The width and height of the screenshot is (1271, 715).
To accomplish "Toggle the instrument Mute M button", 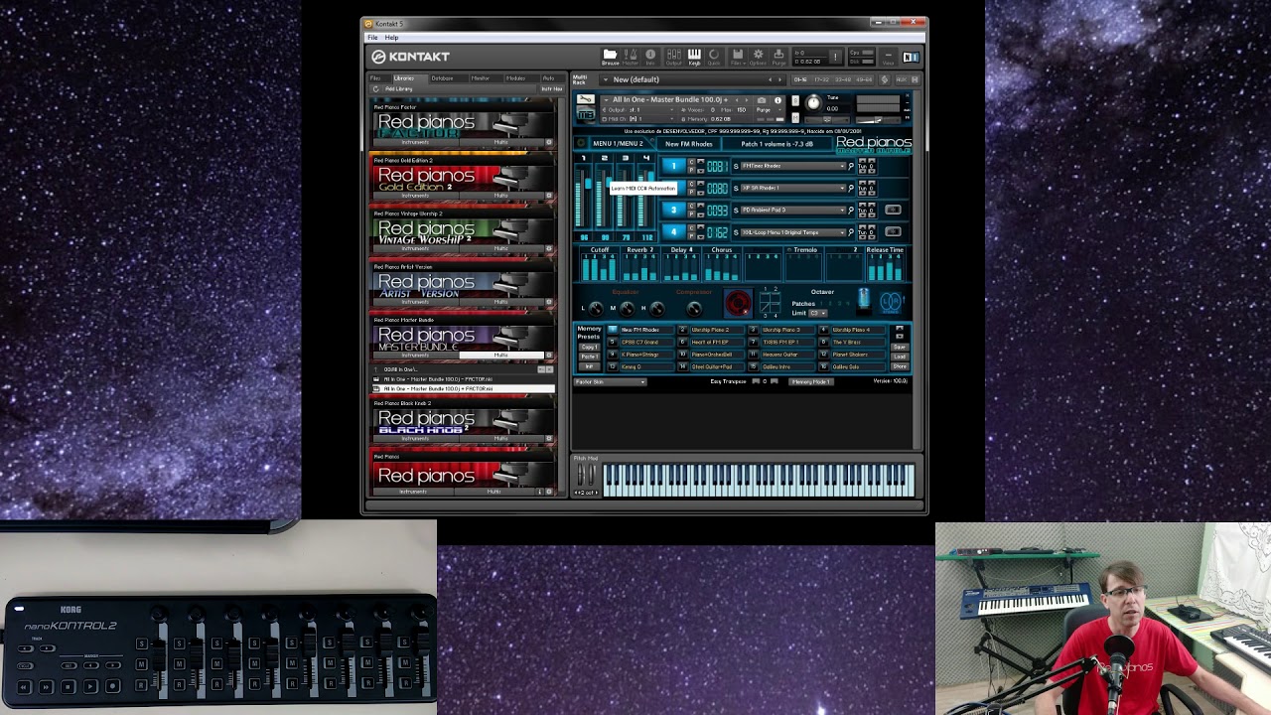I will click(x=794, y=117).
